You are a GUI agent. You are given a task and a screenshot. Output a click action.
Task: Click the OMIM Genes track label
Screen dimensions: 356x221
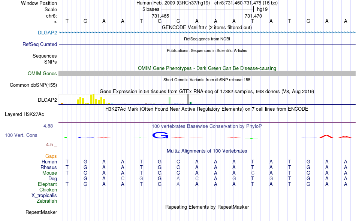tap(42, 73)
